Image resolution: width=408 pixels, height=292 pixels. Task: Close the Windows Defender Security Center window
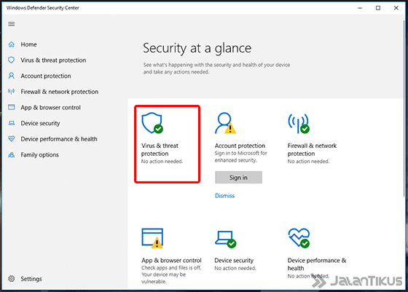(396, 8)
